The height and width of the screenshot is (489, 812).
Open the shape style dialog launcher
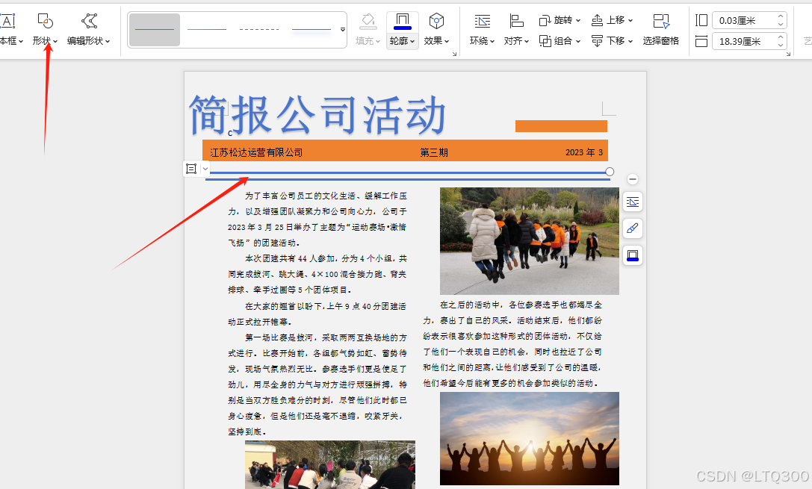pyautogui.click(x=454, y=54)
